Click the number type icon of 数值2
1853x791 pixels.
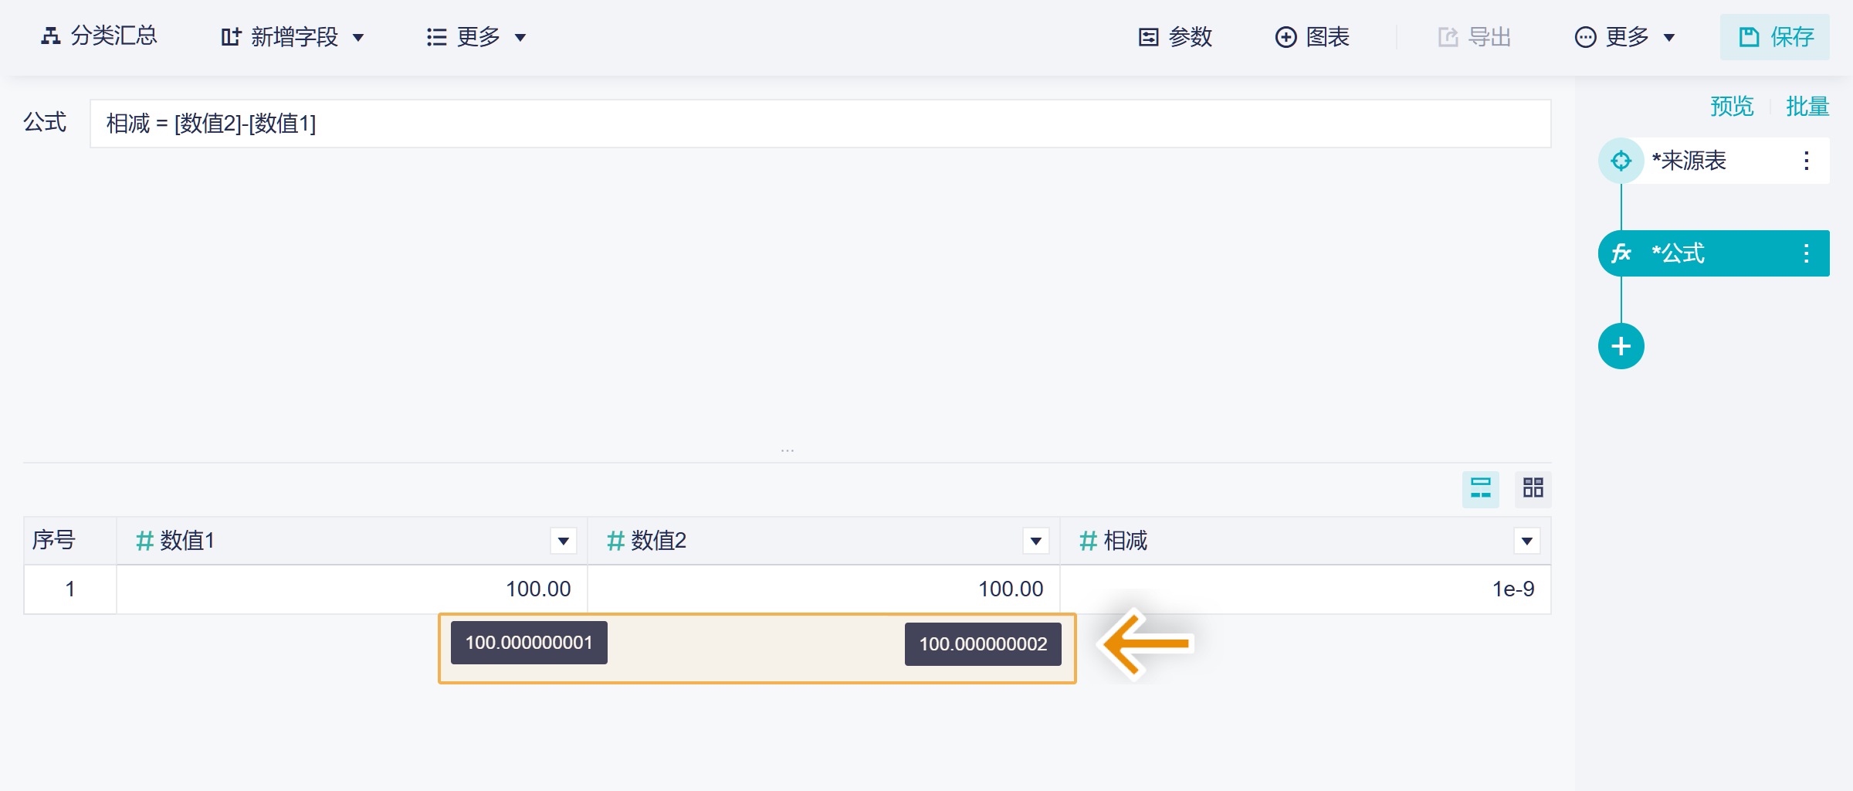pyautogui.click(x=615, y=541)
